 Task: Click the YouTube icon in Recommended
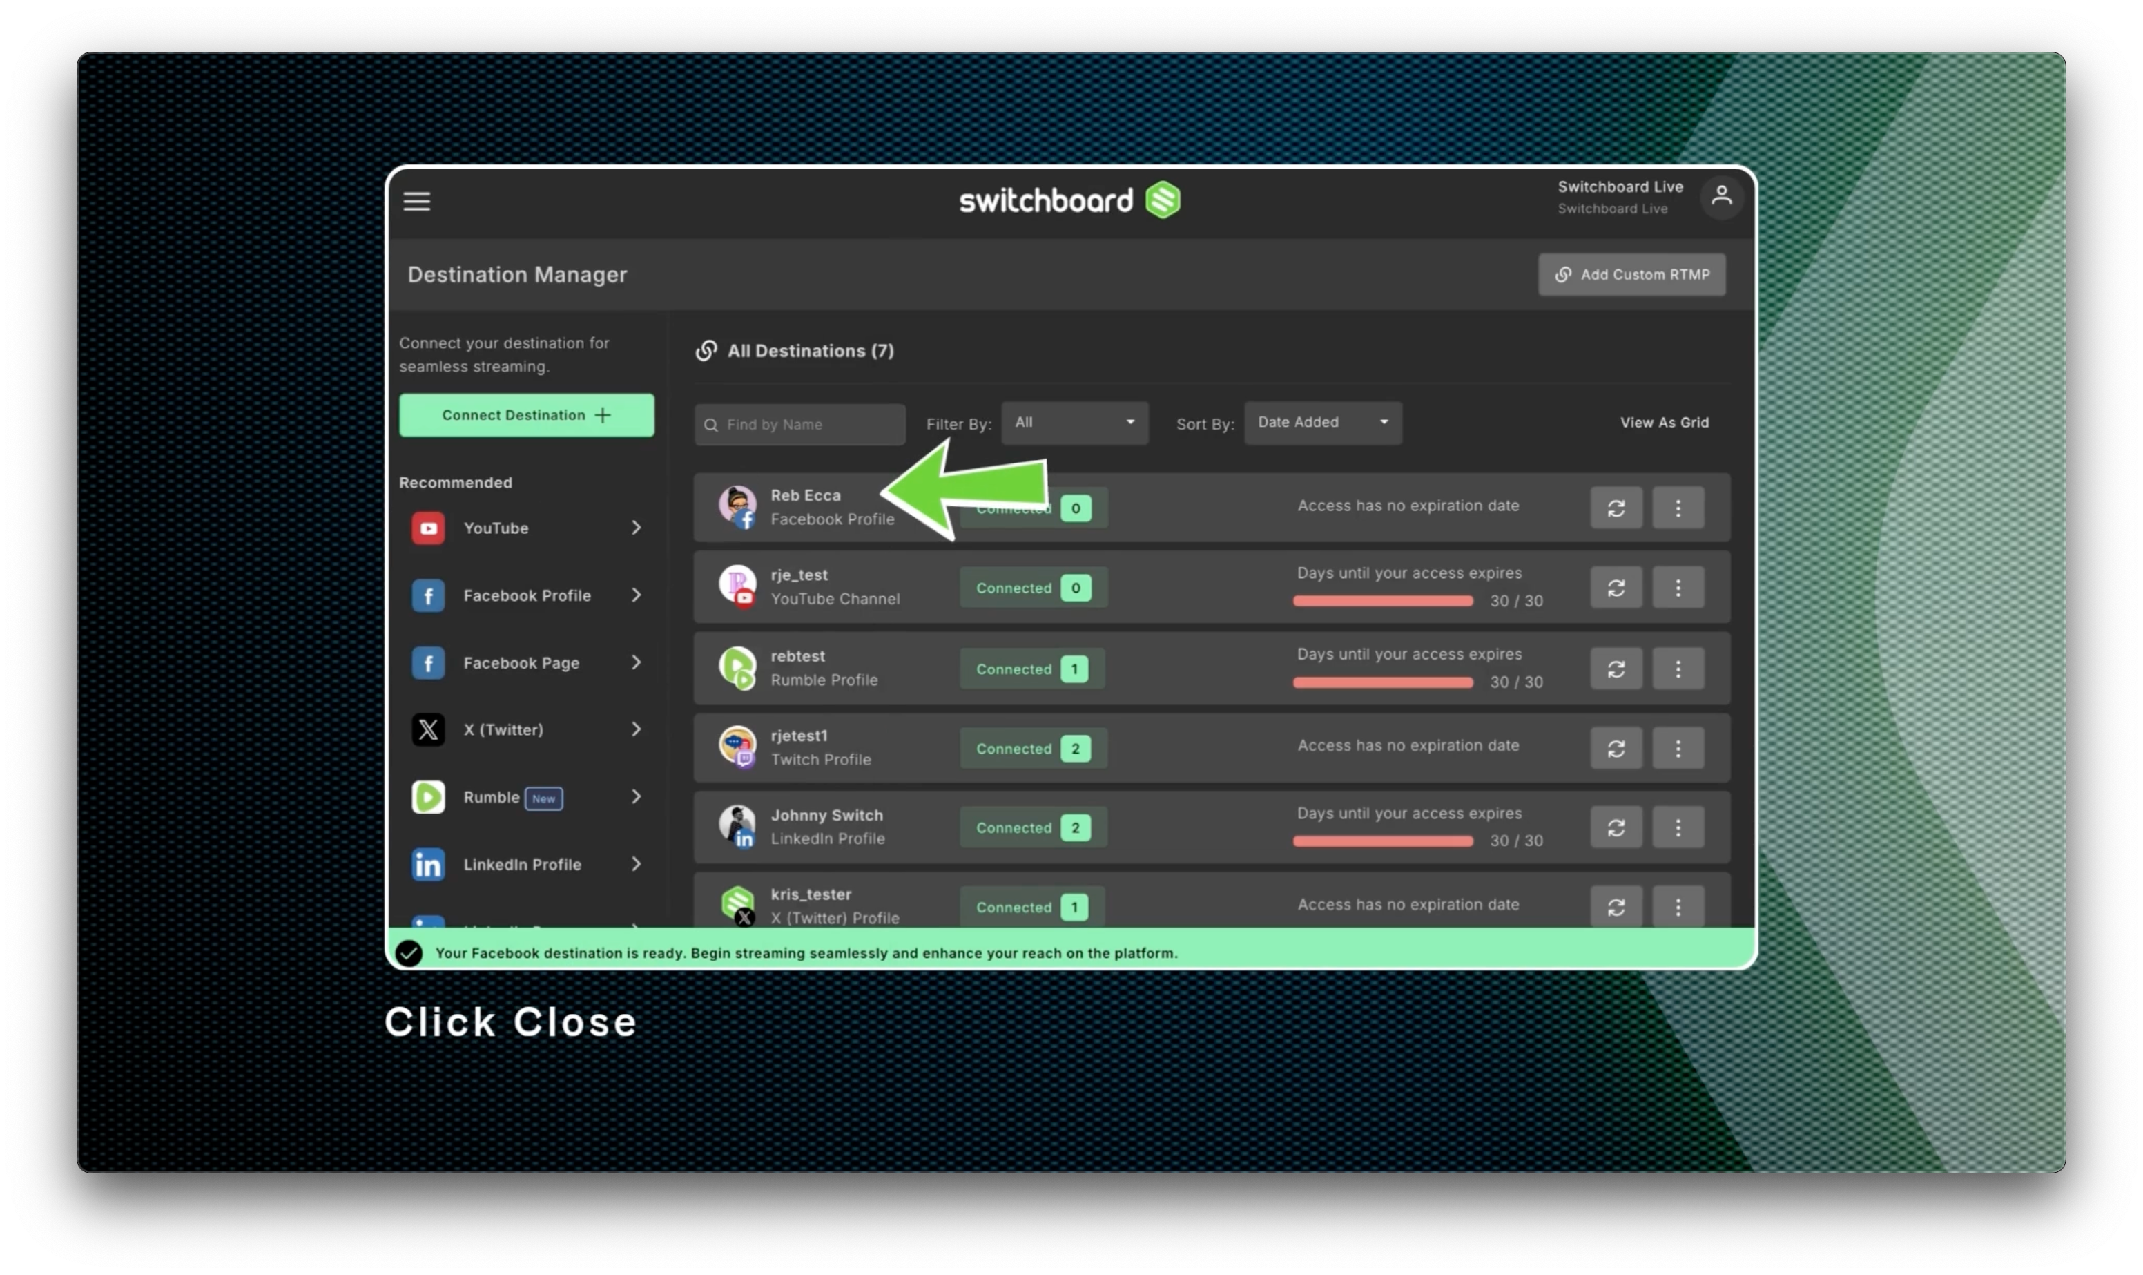429,528
